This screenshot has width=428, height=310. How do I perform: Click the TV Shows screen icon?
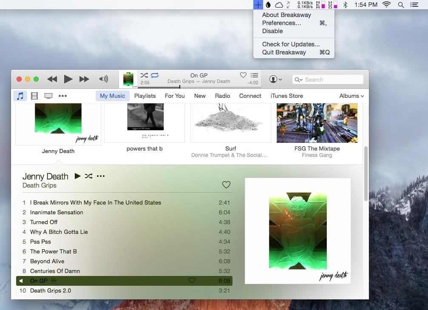pos(48,95)
